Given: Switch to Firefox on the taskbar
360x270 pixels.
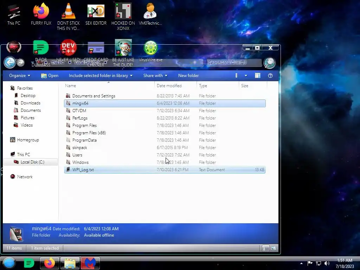Looking at the screenshot, I should (x=49, y=263).
